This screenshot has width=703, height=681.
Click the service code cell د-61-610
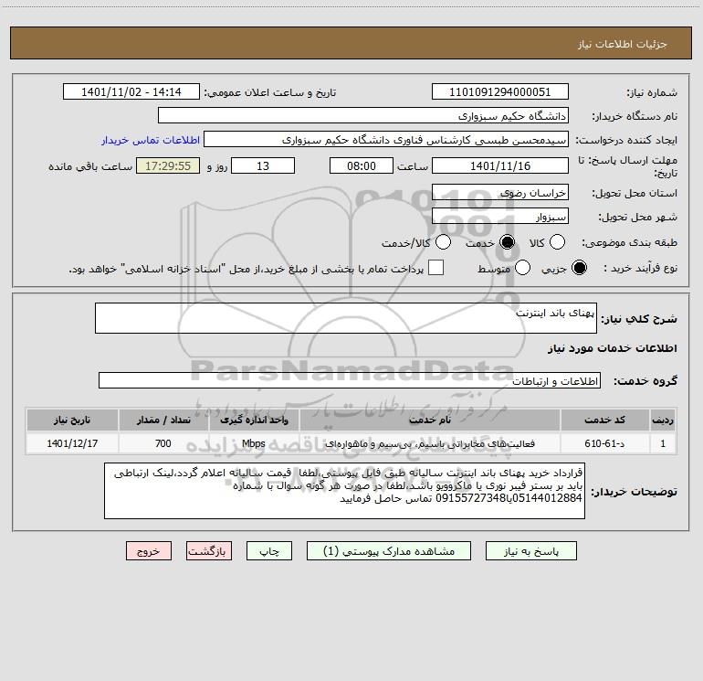[x=604, y=443]
